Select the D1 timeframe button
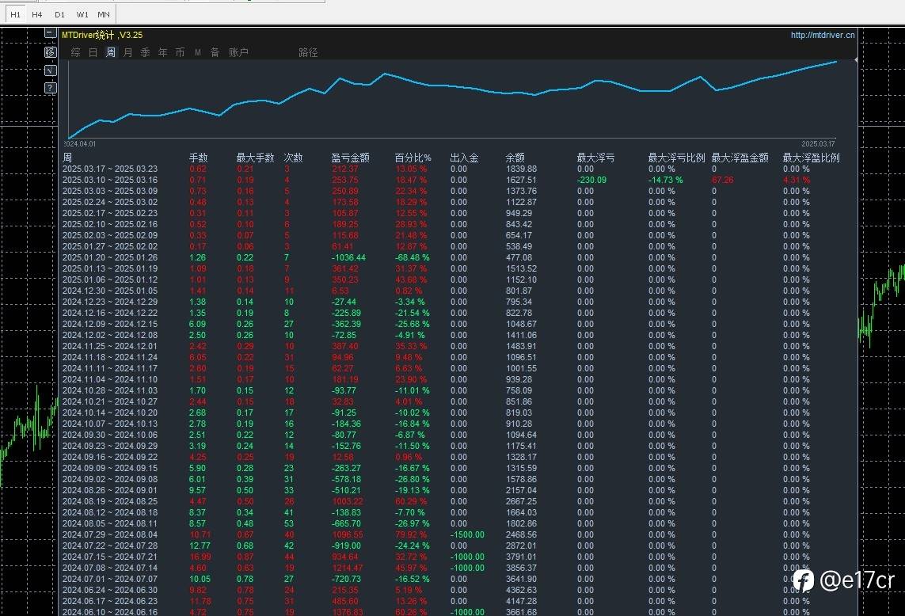This screenshot has width=905, height=616. point(60,14)
